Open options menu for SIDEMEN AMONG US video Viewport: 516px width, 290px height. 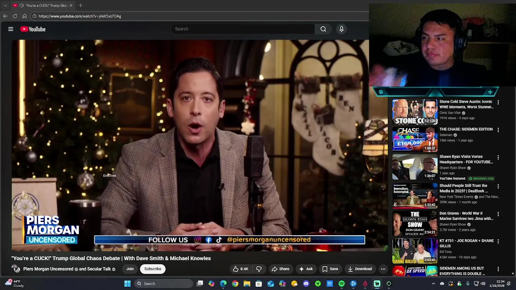[x=498, y=269]
